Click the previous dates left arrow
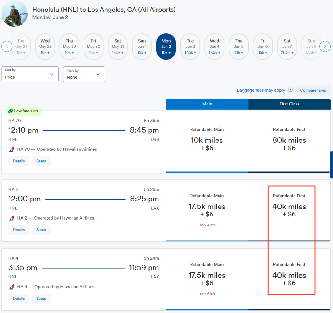The height and width of the screenshot is (313, 333). coord(7,47)
